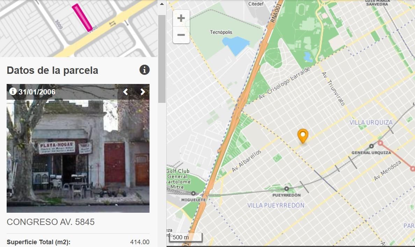The image size is (415, 247).
Task: Click the info icon next to photo date
Action: click(13, 91)
